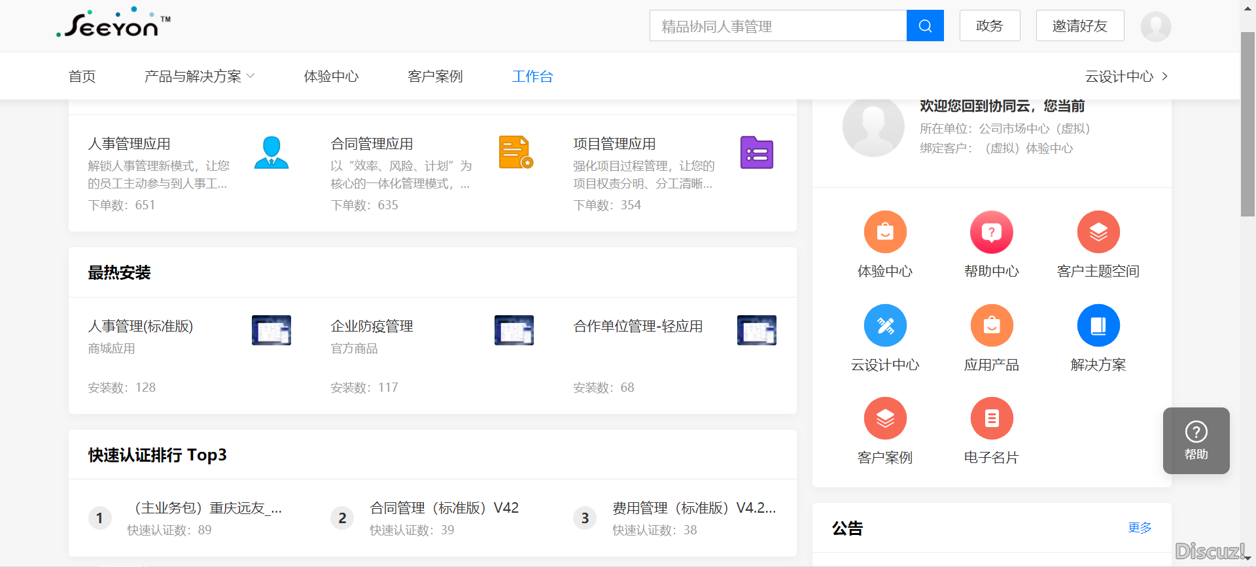Open 合作单位管理-轻应用 title
Viewport: 1256px width, 567px height.
(x=638, y=326)
